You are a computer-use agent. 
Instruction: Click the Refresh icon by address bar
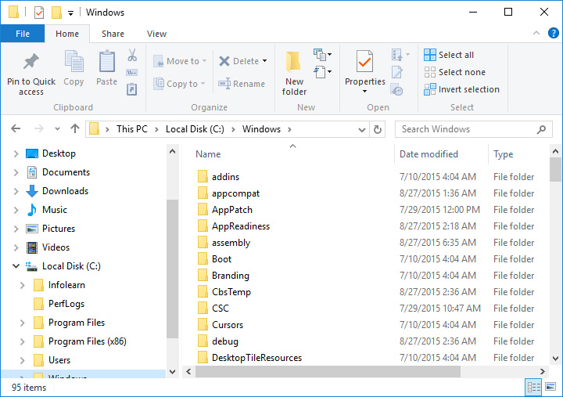pos(378,129)
